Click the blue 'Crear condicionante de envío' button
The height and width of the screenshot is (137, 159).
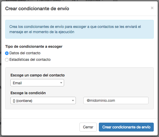[x=126, y=127]
